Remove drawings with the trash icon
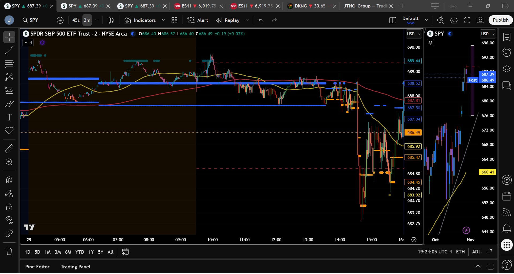514x274 pixels. click(x=9, y=251)
